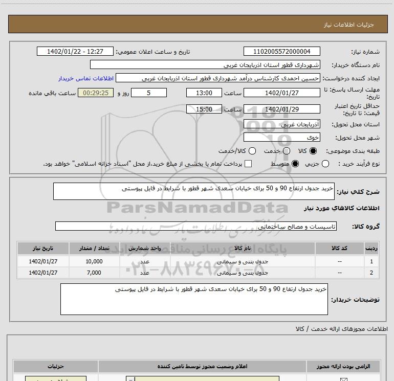
Task: Click price validity date 1402/01/29 field
Action: (x=281, y=109)
